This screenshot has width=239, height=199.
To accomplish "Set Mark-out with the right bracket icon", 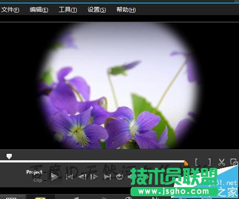I will pyautogui.click(x=209, y=162).
